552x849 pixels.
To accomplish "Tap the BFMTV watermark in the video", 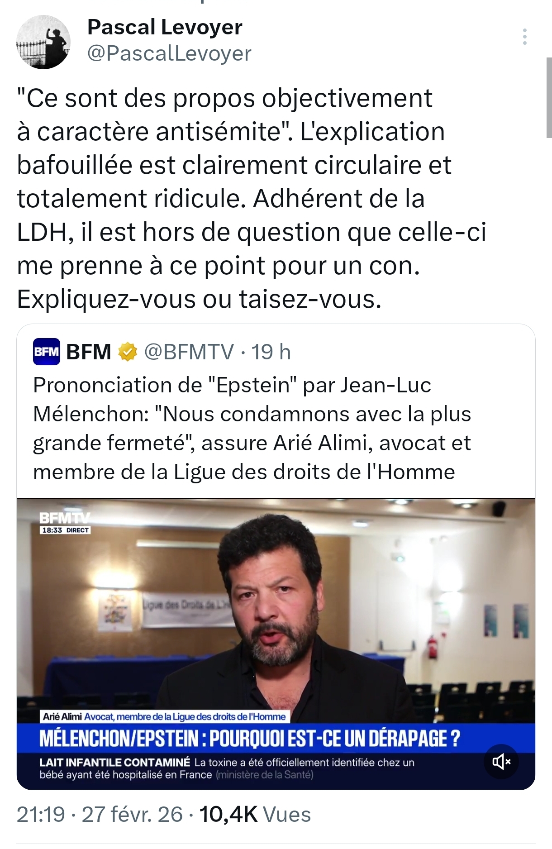I will pyautogui.click(x=65, y=518).
